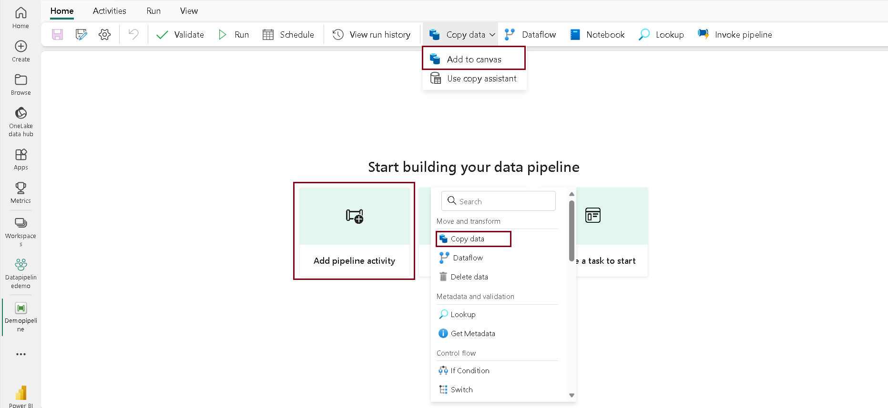This screenshot has width=888, height=408.
Task: Open Browse in the sidebar
Action: coord(20,84)
